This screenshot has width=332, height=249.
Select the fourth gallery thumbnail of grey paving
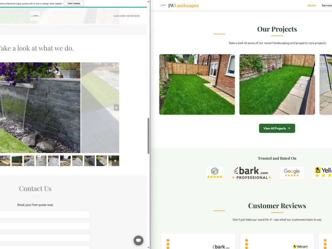point(41,161)
